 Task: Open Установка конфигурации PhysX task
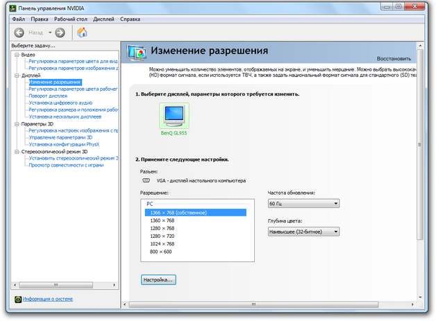(64, 144)
